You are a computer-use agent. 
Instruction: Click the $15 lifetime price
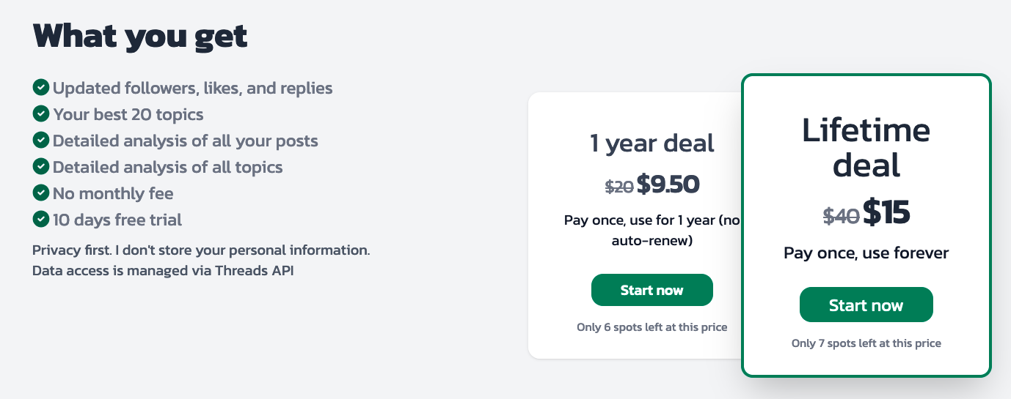pos(886,212)
